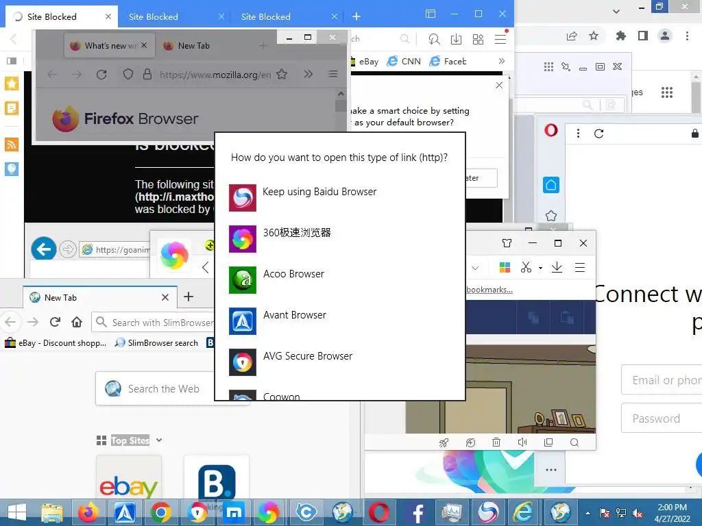Open Firefox tracking protection shield

(128, 74)
